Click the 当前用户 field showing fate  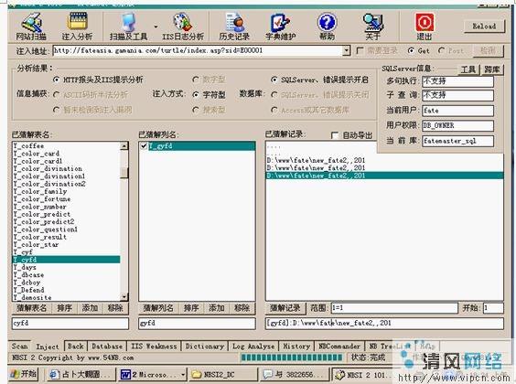(x=457, y=111)
